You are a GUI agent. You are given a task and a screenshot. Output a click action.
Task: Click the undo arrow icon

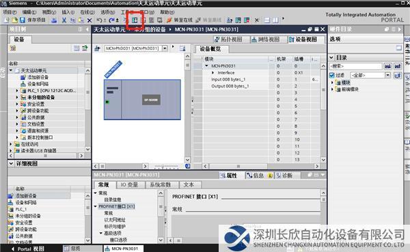click(99, 20)
